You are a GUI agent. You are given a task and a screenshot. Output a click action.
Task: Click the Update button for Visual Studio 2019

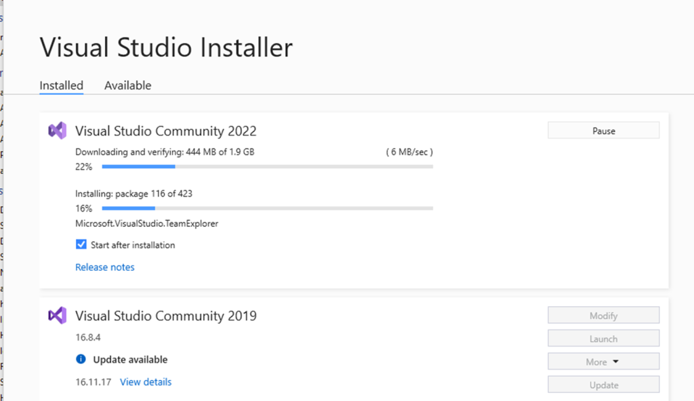(603, 385)
